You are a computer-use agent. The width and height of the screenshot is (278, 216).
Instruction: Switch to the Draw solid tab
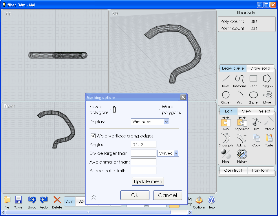click(260, 68)
